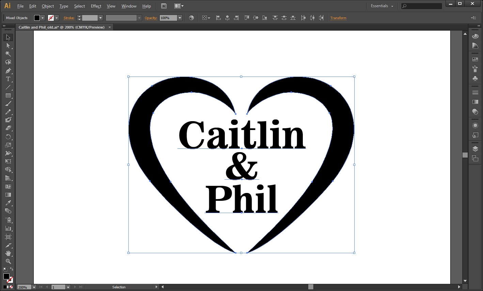Select the Pen tool
Screen dimensions: 483x291
(8, 71)
